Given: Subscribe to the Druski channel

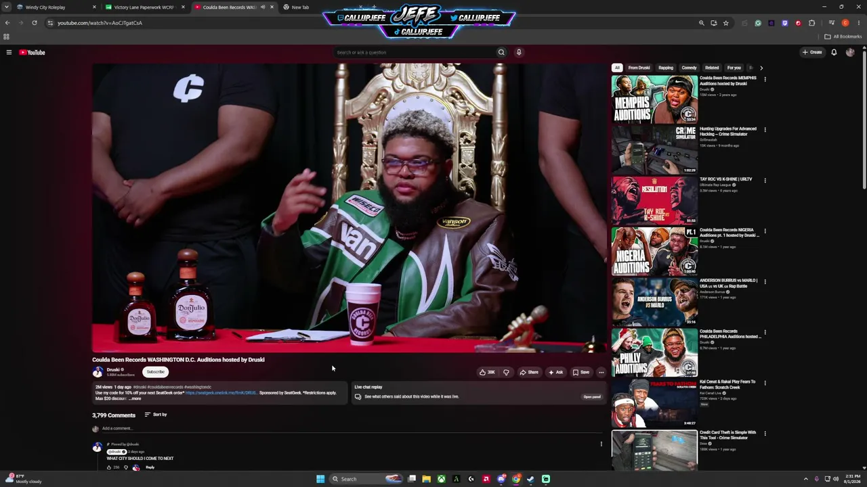Looking at the screenshot, I should (x=155, y=372).
